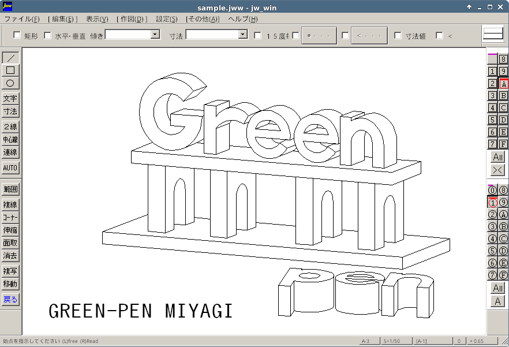Click square layer button 1
The width and height of the screenshot is (509, 347).
coord(492,71)
